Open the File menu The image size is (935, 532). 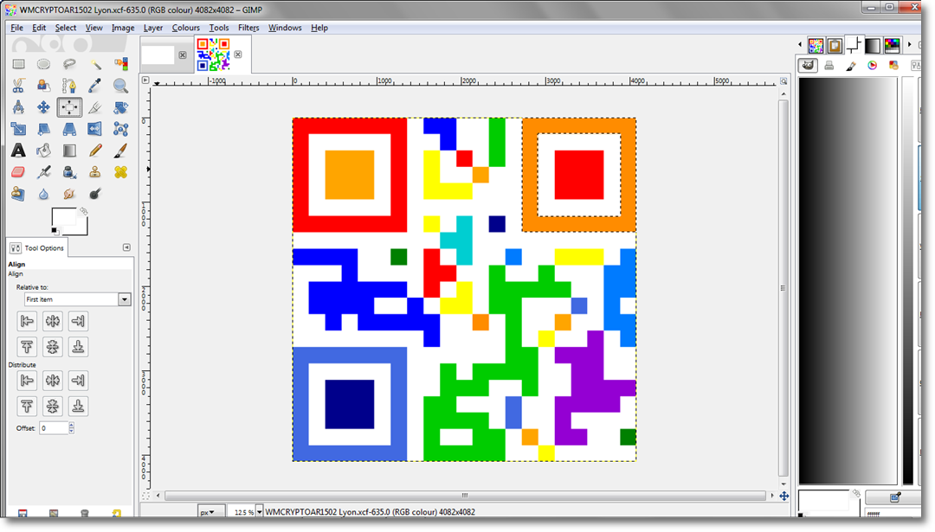click(16, 28)
